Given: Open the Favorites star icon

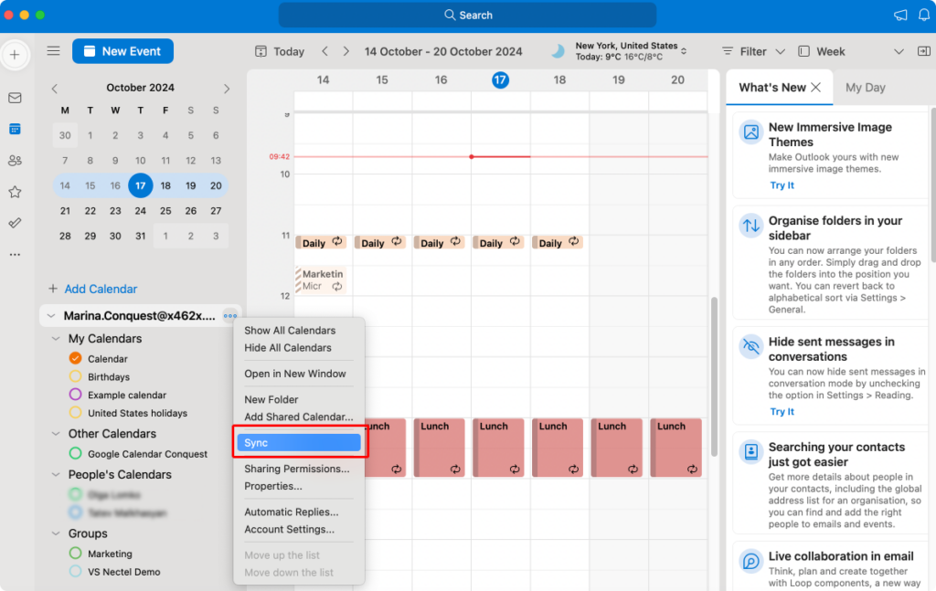Looking at the screenshot, I should (x=15, y=192).
